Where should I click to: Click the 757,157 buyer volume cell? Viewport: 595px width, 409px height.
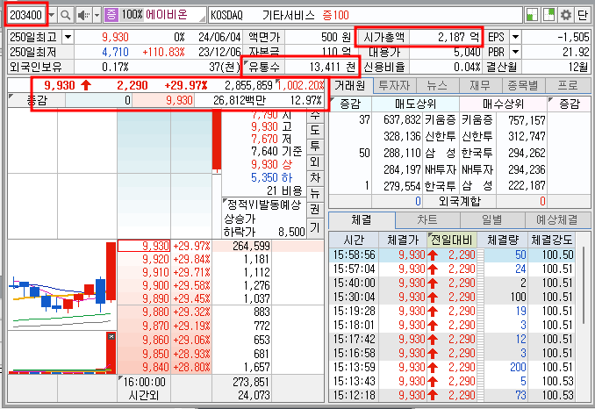coord(527,120)
